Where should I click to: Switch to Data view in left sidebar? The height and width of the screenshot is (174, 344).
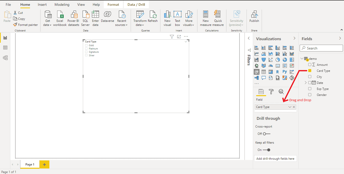pyautogui.click(x=5, y=48)
